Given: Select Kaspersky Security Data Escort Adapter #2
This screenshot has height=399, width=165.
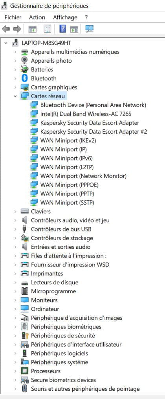Looking at the screenshot, I should pyautogui.click(x=93, y=132).
